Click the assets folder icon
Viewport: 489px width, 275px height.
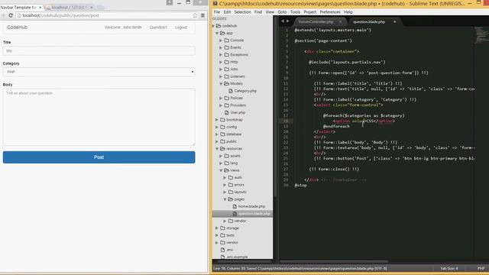[x=227, y=156]
